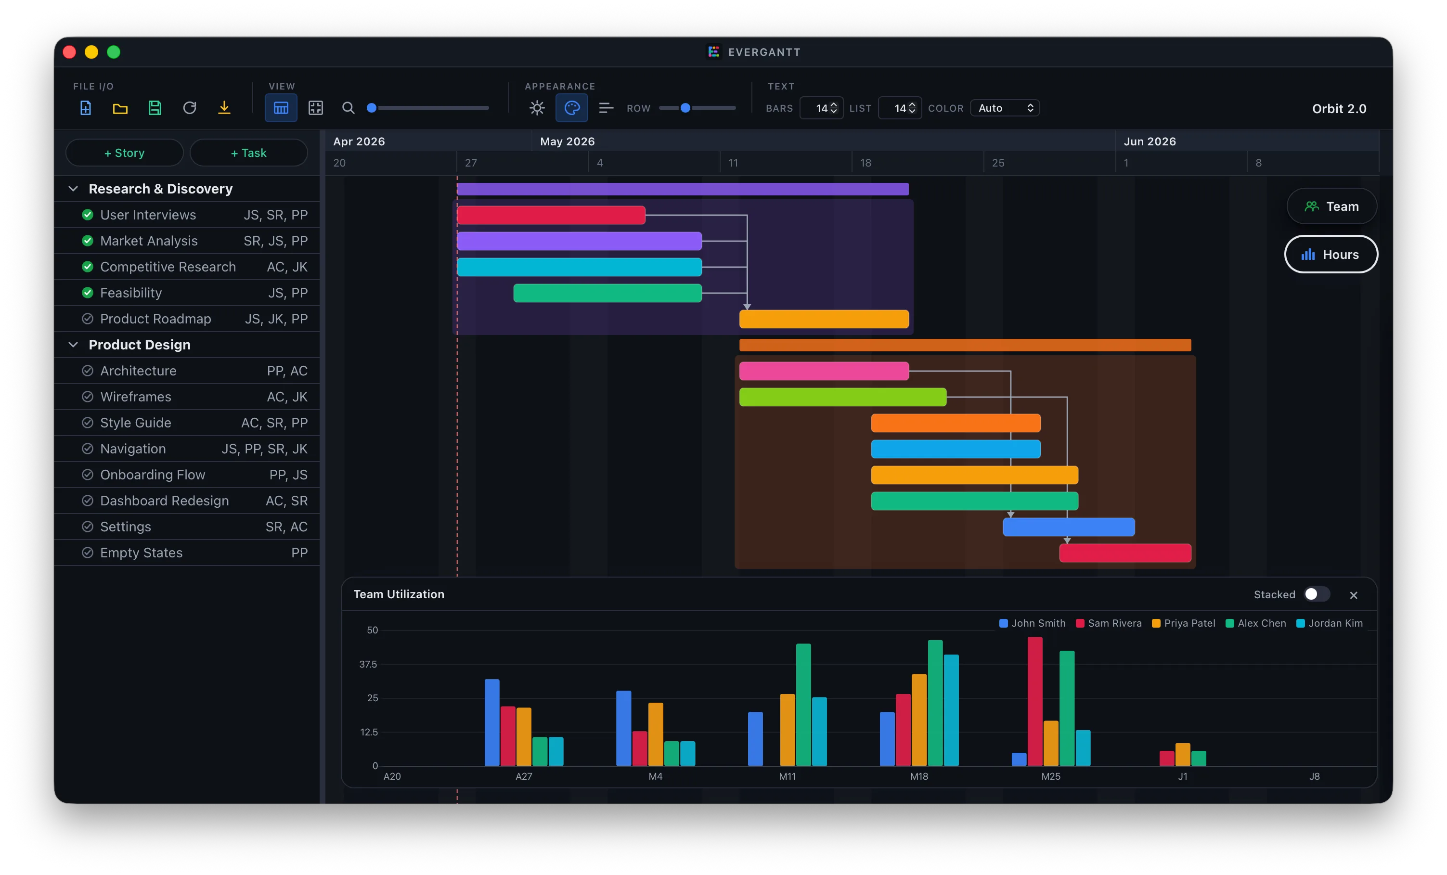Viewport: 1447px width, 875px height.
Task: Click the reload arrow icon
Action: pos(189,108)
